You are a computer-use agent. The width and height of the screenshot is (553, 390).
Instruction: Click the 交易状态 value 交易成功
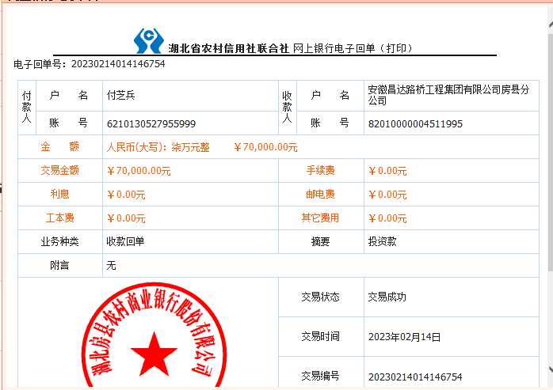click(387, 297)
